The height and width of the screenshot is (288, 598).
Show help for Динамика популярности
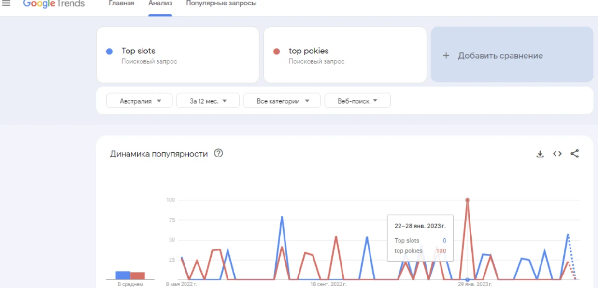click(x=218, y=154)
